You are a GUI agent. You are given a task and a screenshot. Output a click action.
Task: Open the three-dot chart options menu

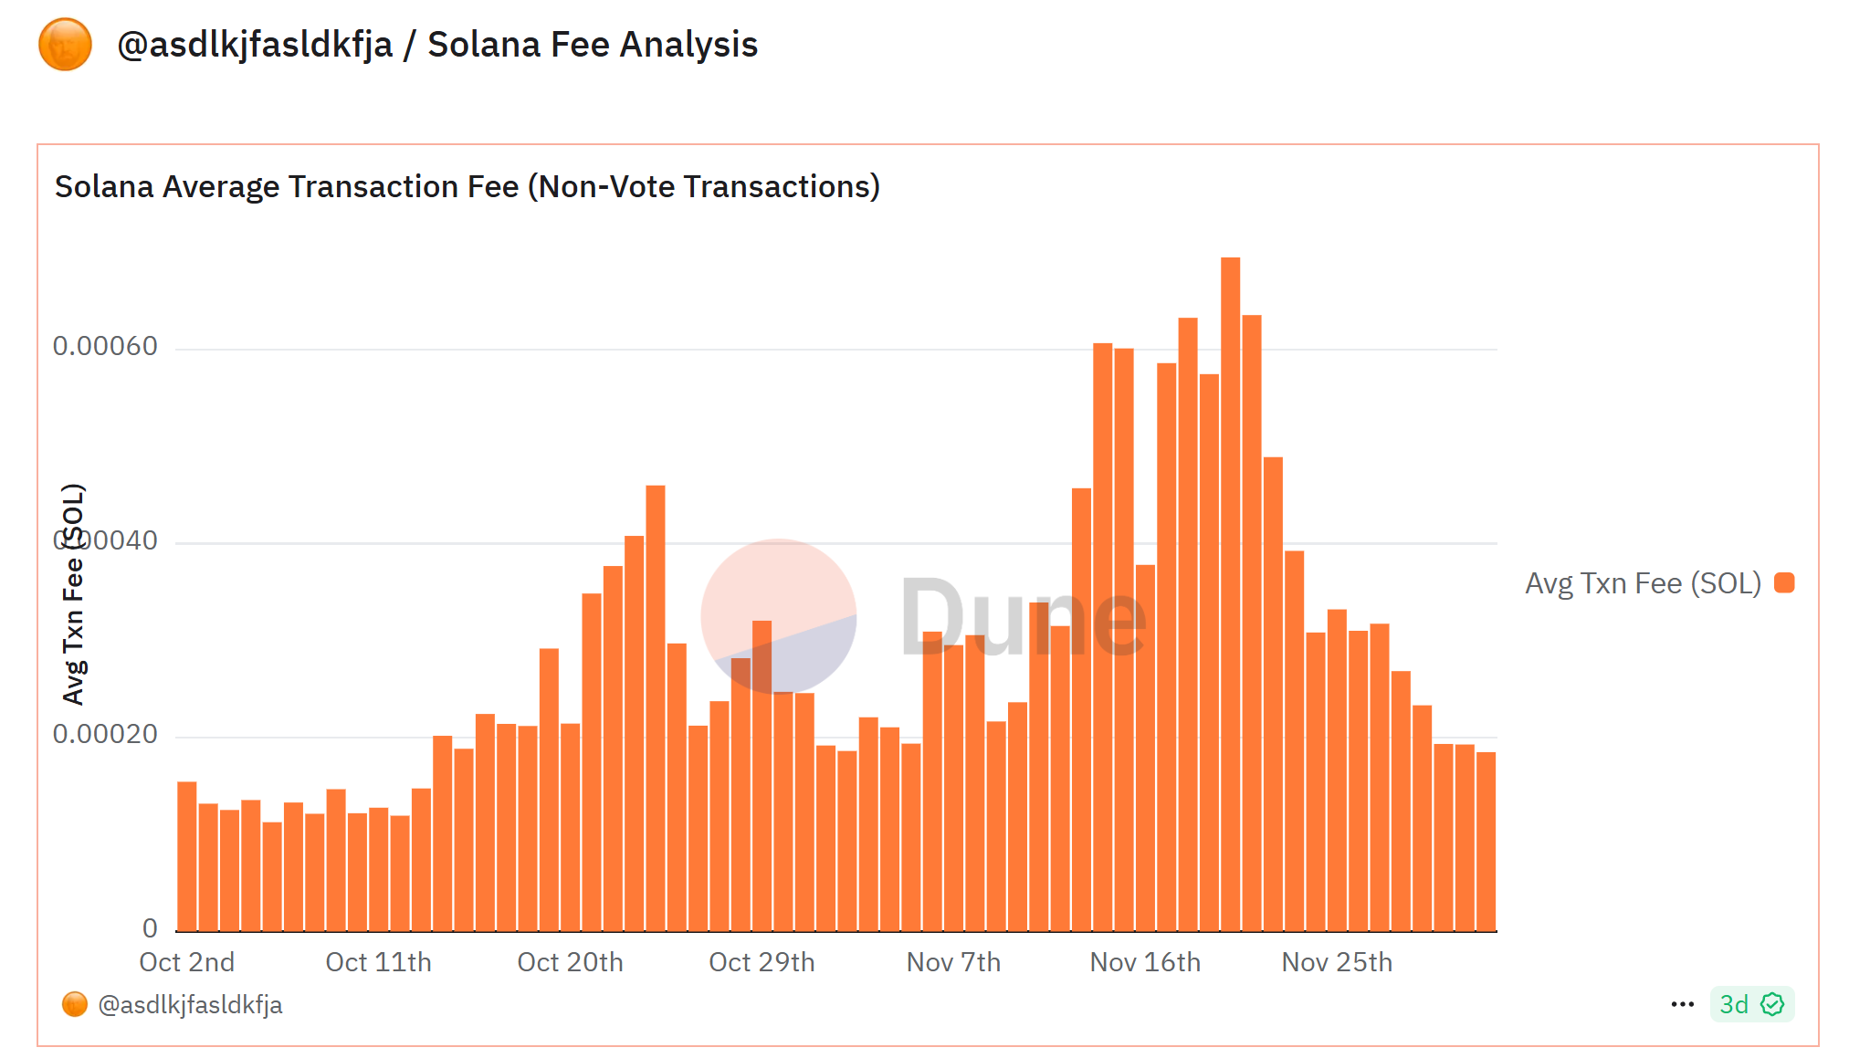(1682, 1004)
